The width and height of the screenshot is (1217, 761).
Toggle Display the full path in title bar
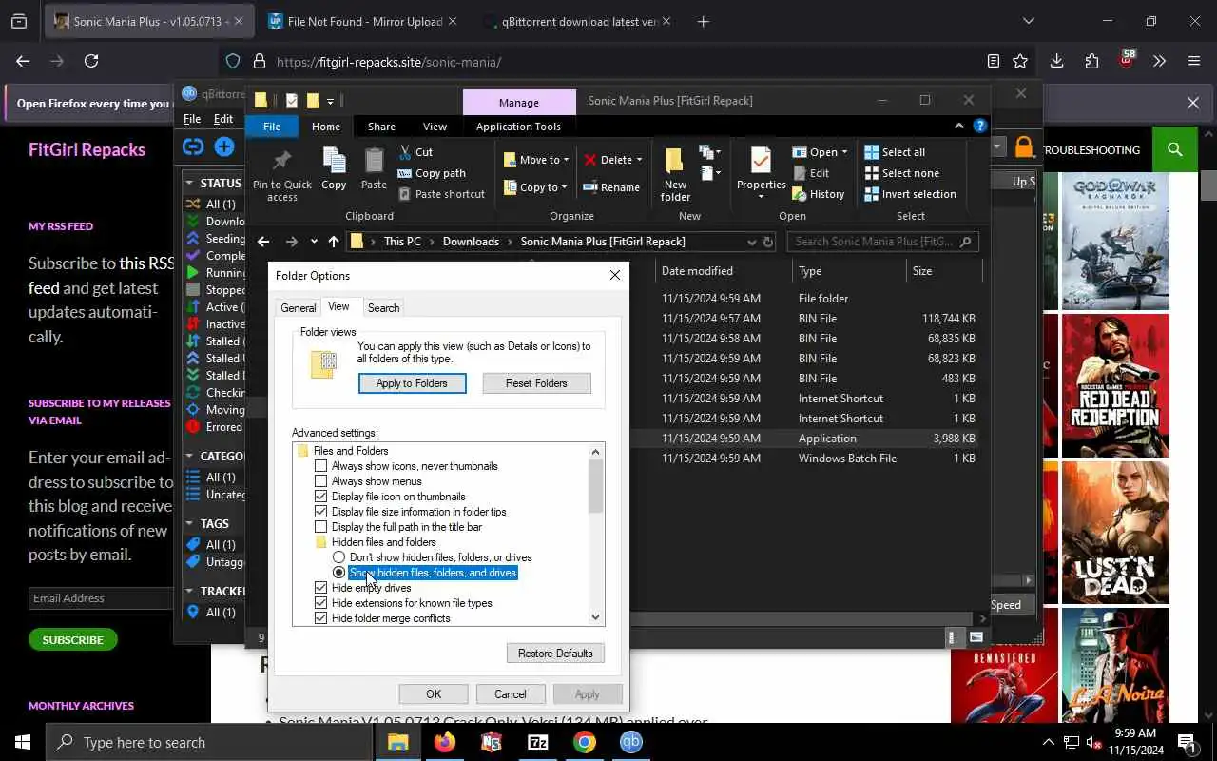pos(321,527)
